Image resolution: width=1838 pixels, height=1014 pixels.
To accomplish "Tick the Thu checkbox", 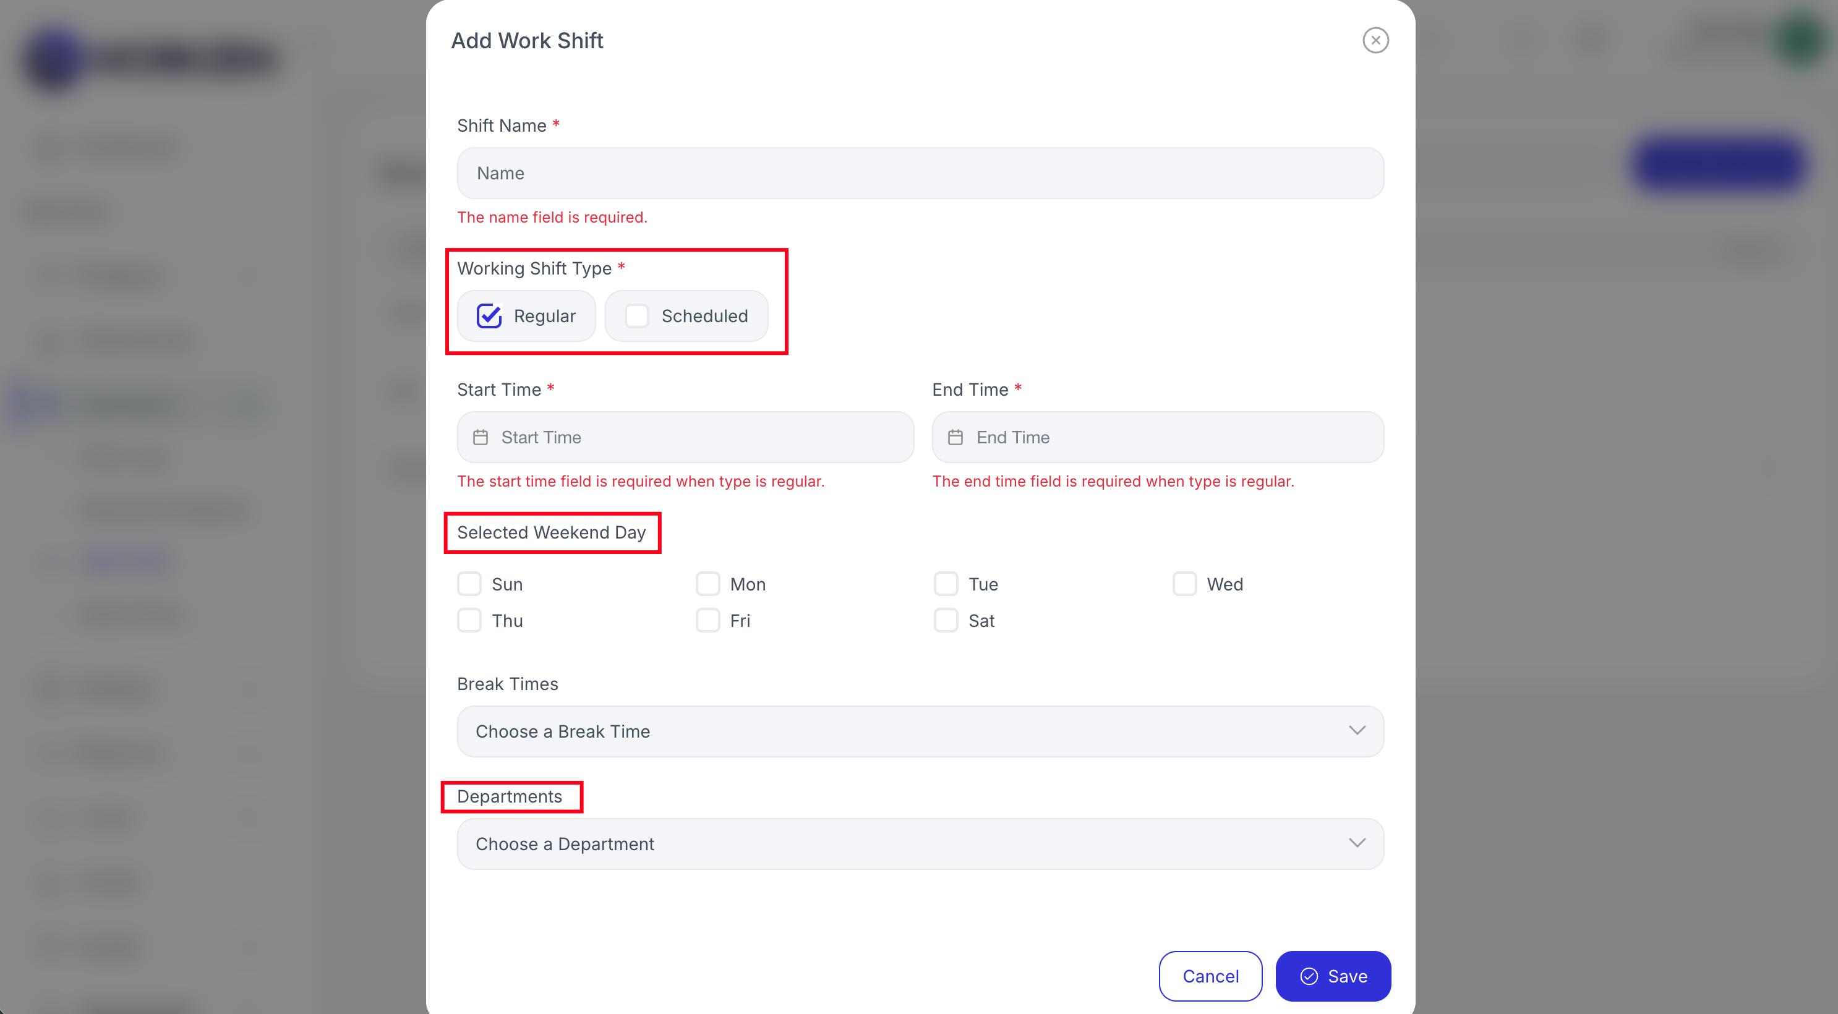I will coord(469,620).
